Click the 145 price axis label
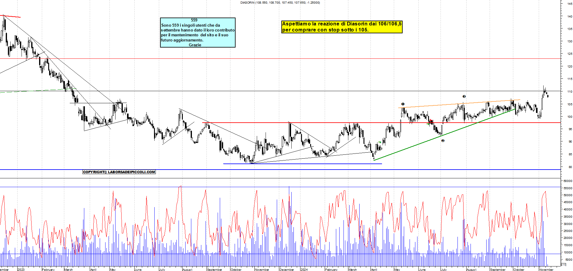 570,4
